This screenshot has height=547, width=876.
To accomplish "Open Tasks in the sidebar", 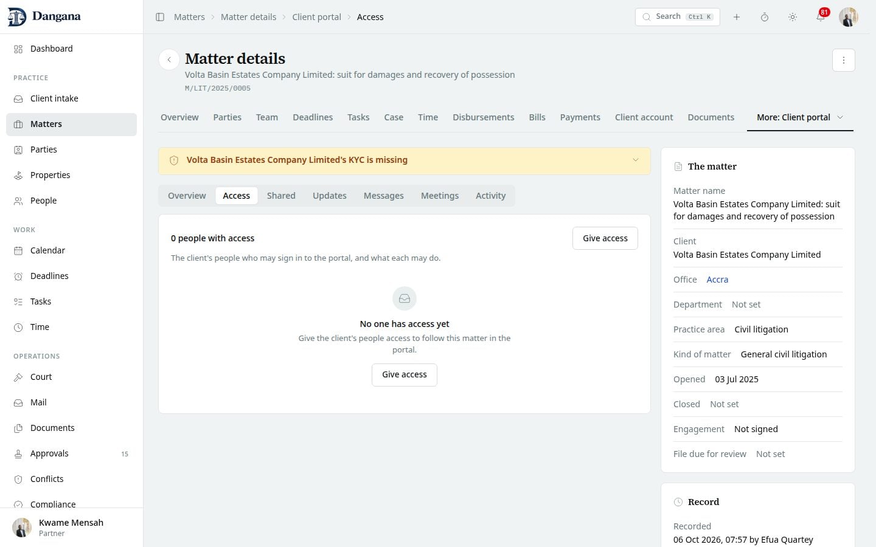I will tap(71, 301).
